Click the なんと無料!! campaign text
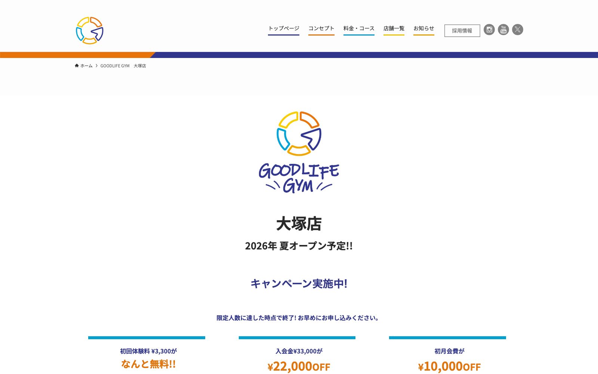 (148, 364)
